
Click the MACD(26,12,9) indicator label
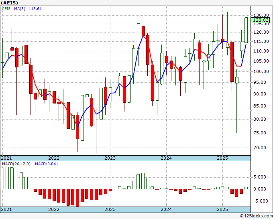click(x=16, y=164)
